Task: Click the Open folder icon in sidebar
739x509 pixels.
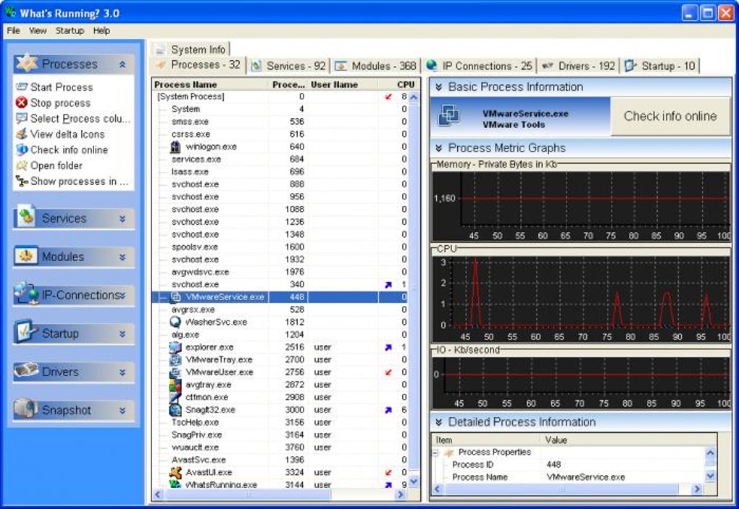Action: point(21,165)
